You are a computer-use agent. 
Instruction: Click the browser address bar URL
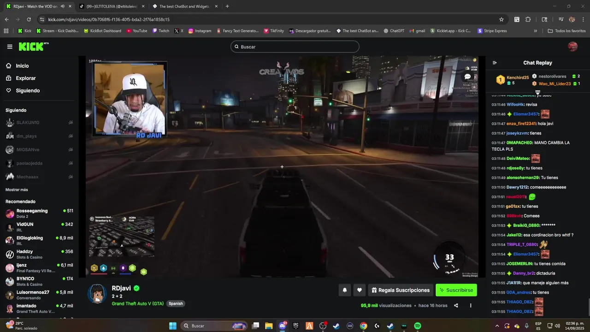[109, 19]
